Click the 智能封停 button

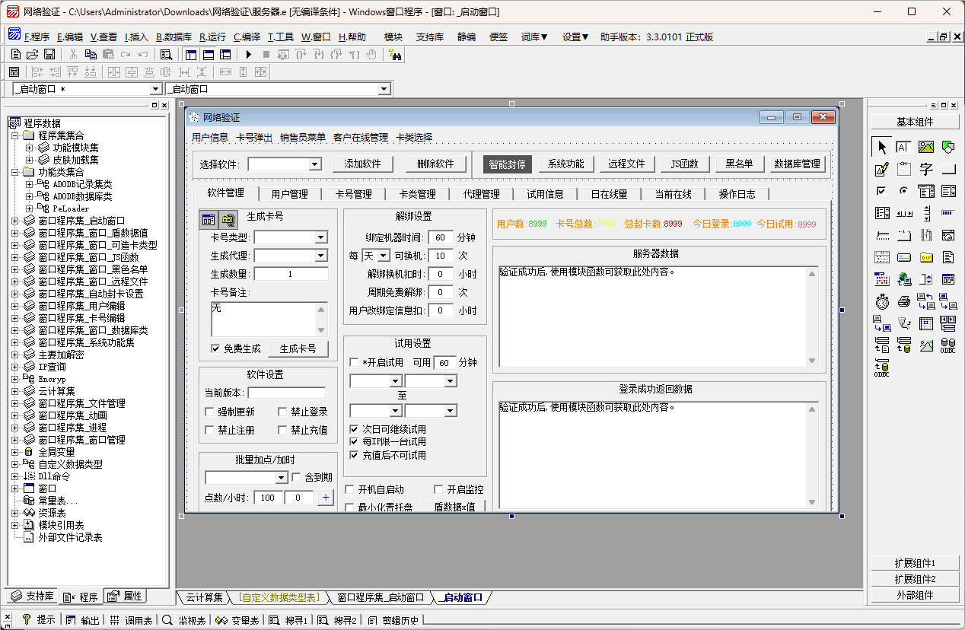pos(507,164)
